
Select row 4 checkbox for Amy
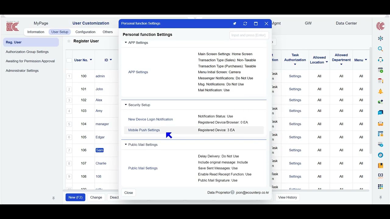pyautogui.click(x=69, y=111)
